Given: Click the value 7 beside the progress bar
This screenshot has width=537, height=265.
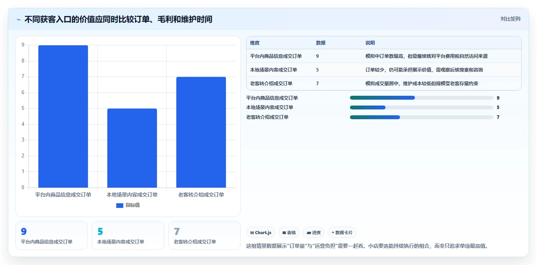Looking at the screenshot, I should [x=498, y=117].
